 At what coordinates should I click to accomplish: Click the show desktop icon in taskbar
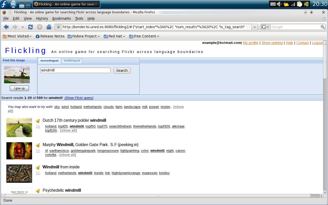(x=13, y=4)
